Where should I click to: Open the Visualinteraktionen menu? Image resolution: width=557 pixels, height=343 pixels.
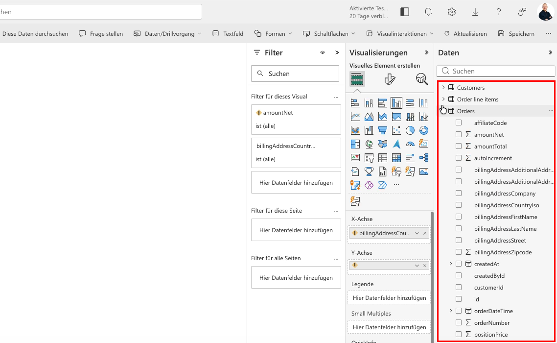[400, 33]
